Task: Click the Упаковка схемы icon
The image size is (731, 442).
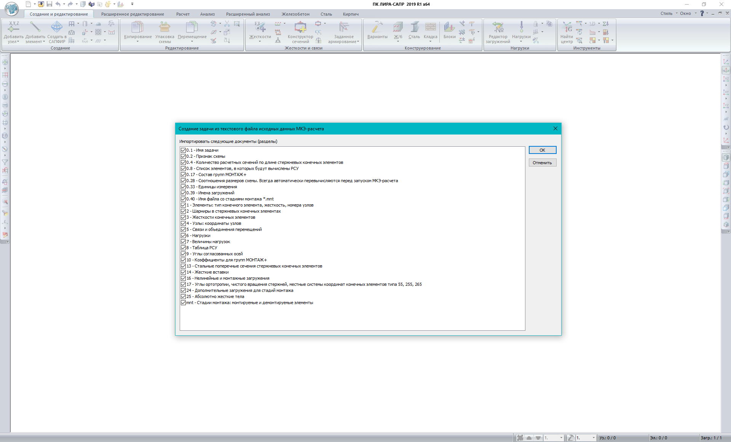Action: 164,27
